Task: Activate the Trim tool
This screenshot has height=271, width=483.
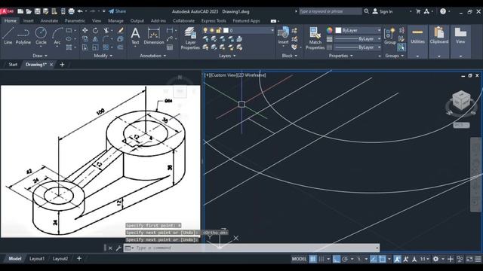Action: tap(106, 30)
